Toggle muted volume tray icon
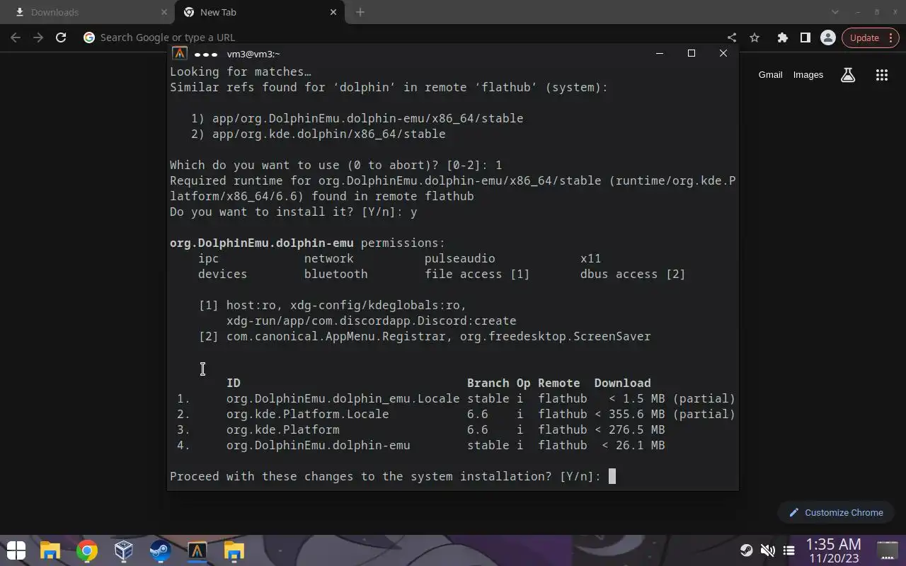Screen dimensions: 906x566 click(767, 550)
